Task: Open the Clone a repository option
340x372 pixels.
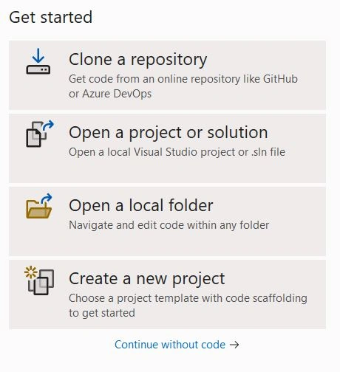Action: (168, 75)
